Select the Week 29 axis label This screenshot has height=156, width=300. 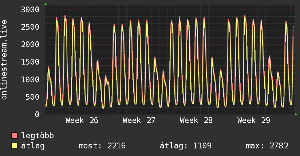pos(253,120)
